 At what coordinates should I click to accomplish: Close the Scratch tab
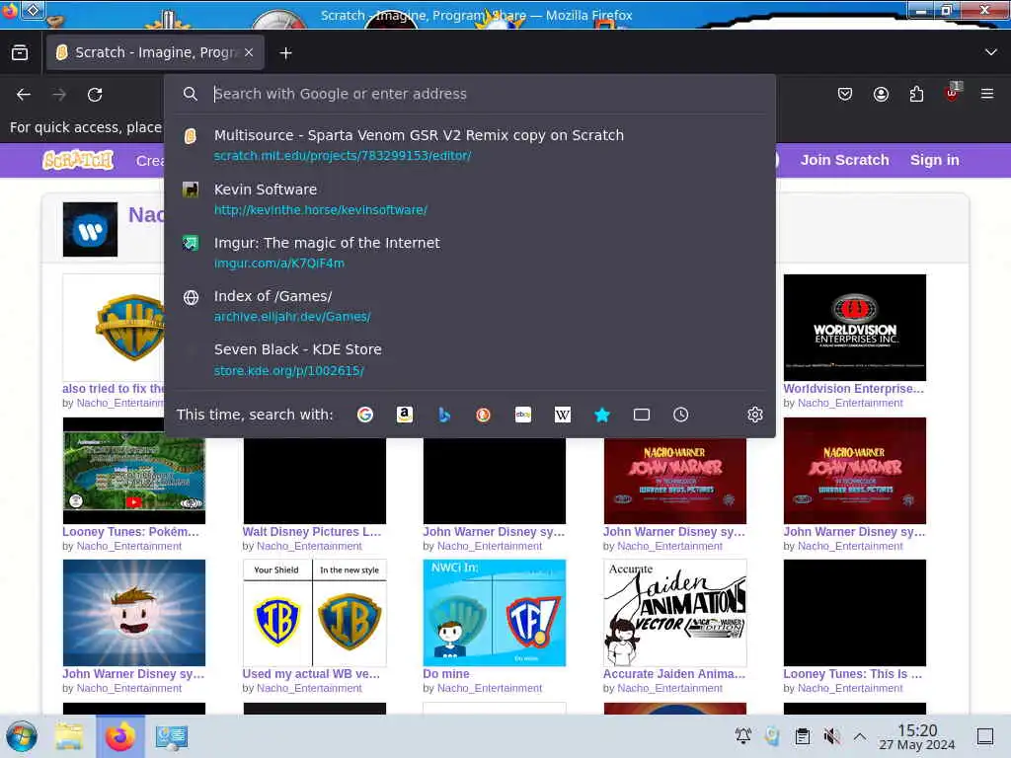pos(249,52)
